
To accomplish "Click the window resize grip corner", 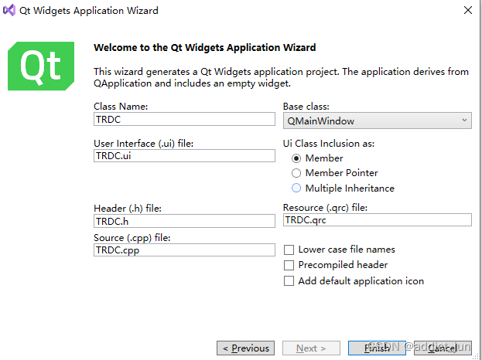I will 476,356.
